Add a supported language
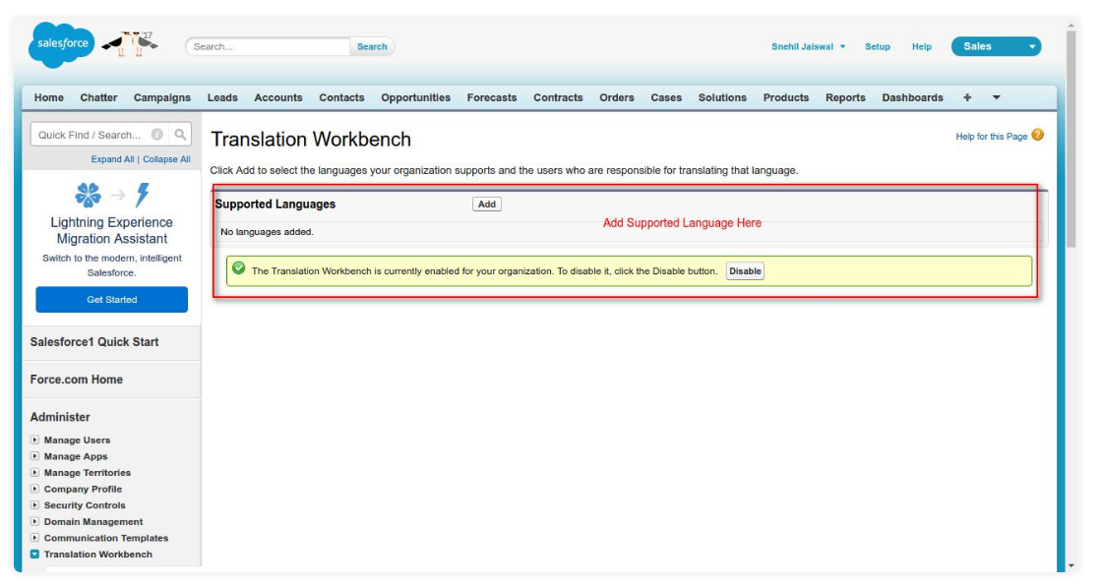Screen dimensions: 1102x587 (487, 205)
